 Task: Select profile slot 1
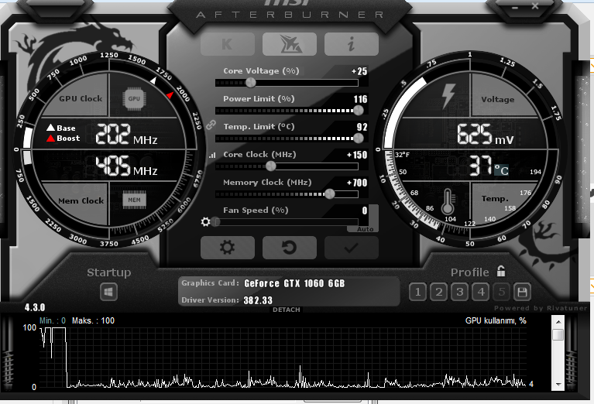(x=418, y=292)
